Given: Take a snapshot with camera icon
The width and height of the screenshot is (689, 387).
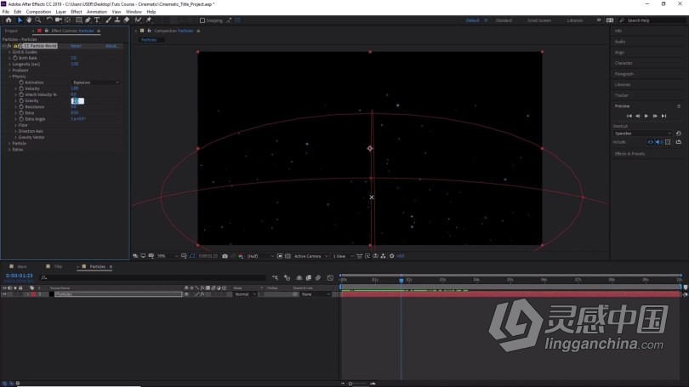Looking at the screenshot, I should (225, 256).
